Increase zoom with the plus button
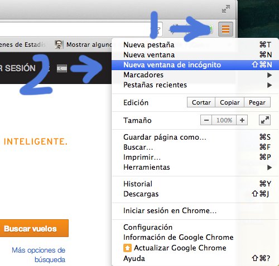The height and width of the screenshot is (266, 279). (x=242, y=120)
